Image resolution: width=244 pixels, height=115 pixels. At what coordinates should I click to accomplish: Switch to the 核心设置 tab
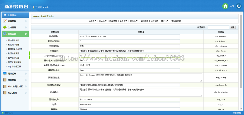tap(103, 21)
